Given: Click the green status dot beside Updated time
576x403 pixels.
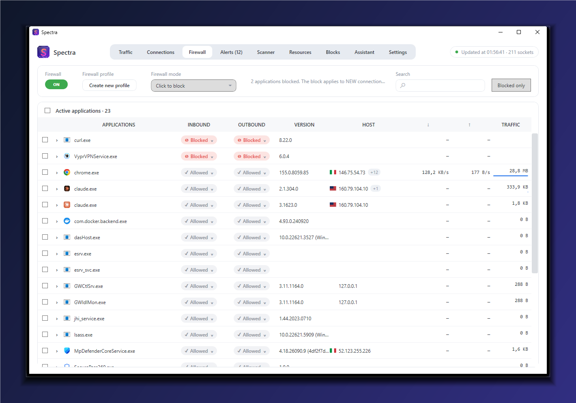Looking at the screenshot, I should [x=457, y=52].
